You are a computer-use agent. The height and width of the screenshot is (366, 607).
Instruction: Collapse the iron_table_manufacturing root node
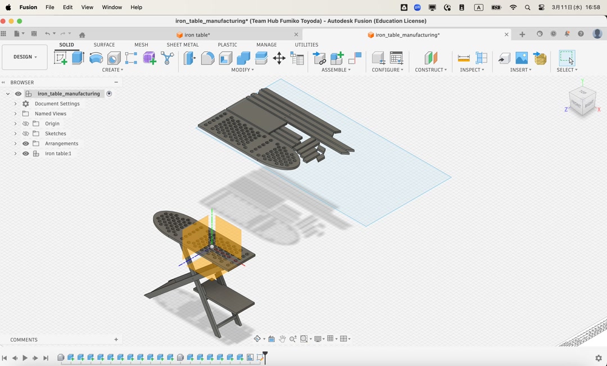point(8,94)
